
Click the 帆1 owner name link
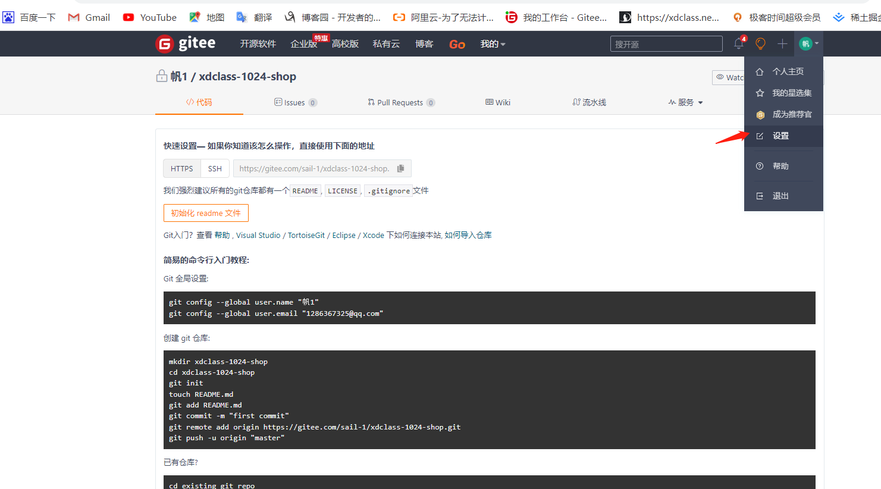point(178,76)
